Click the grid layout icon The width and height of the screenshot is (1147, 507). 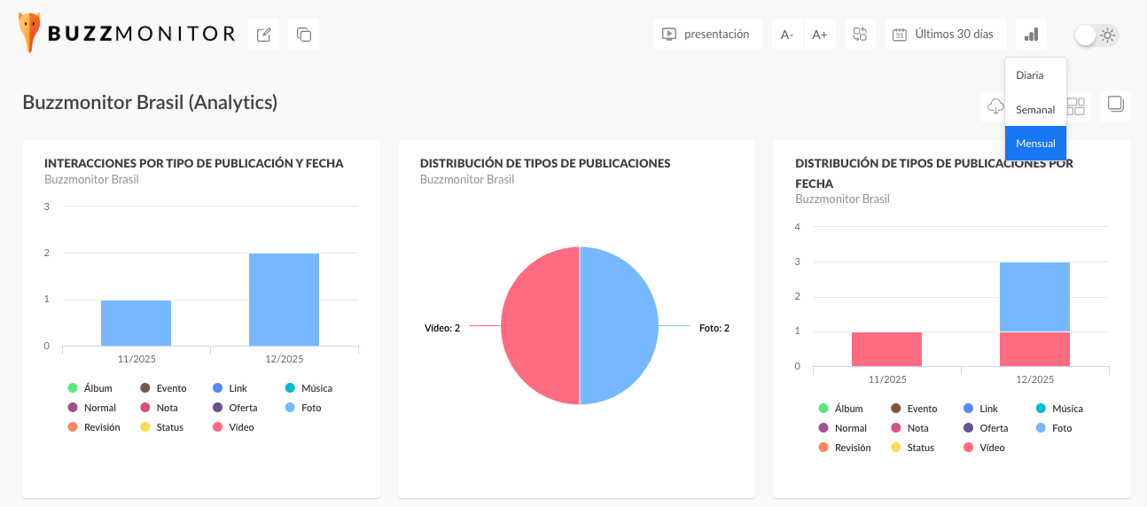1075,106
